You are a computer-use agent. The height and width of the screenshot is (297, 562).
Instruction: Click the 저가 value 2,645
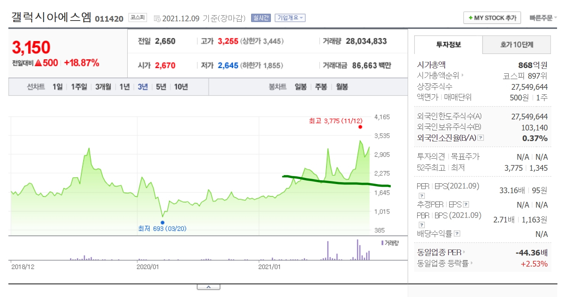pos(228,65)
